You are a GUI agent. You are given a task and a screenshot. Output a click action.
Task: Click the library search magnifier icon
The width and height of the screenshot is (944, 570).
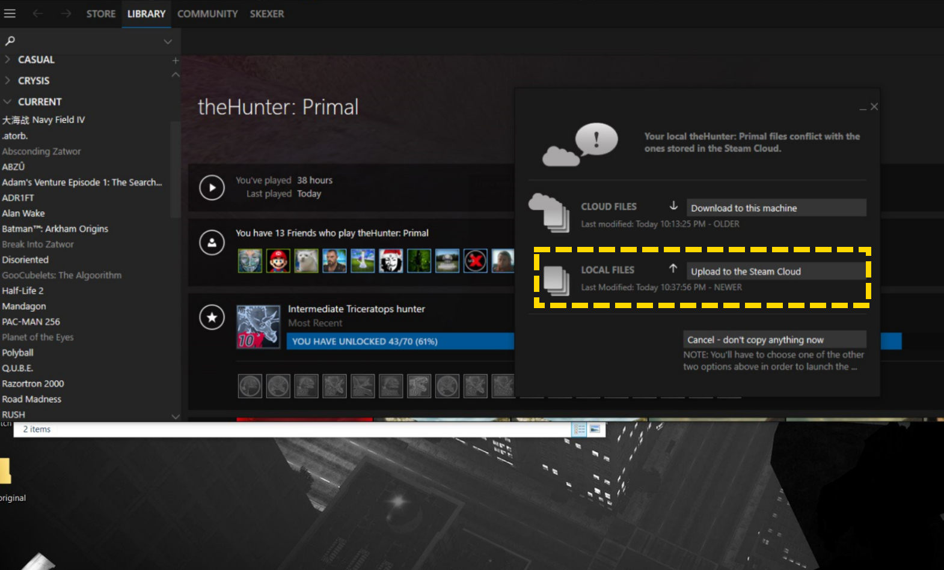pos(10,41)
